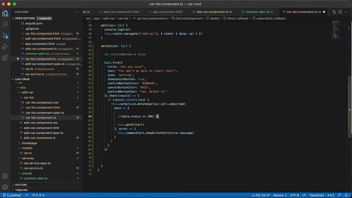Open add-car.component.css in tree
Screen dimensions: 352x198
point(41,123)
